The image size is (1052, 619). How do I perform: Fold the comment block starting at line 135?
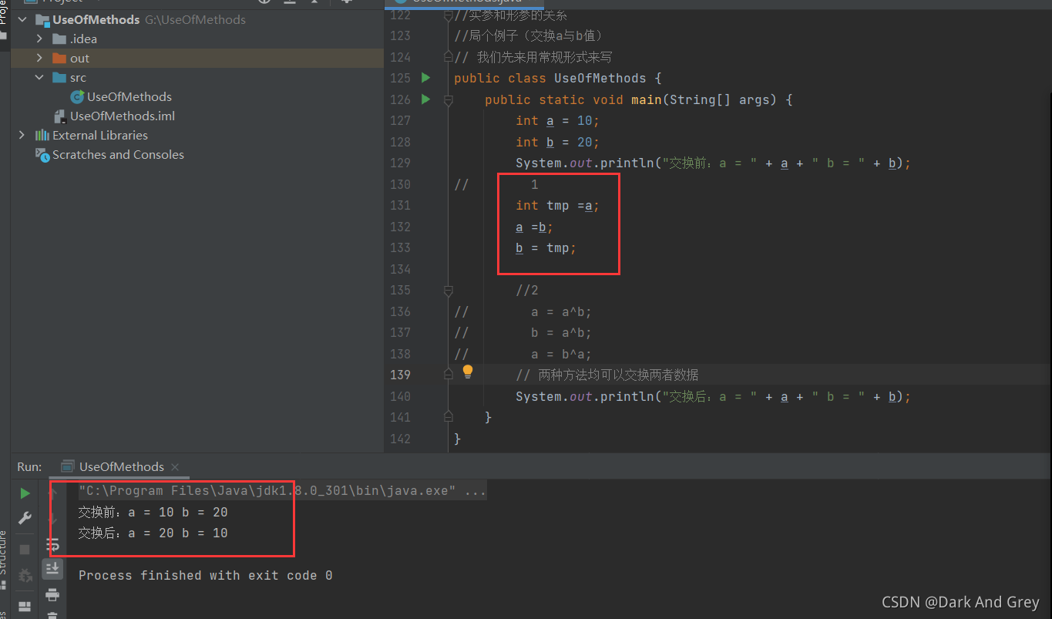[x=449, y=291]
